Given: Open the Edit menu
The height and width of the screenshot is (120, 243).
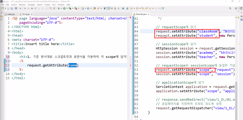Looking at the screenshot, I should (x=7, y=5).
